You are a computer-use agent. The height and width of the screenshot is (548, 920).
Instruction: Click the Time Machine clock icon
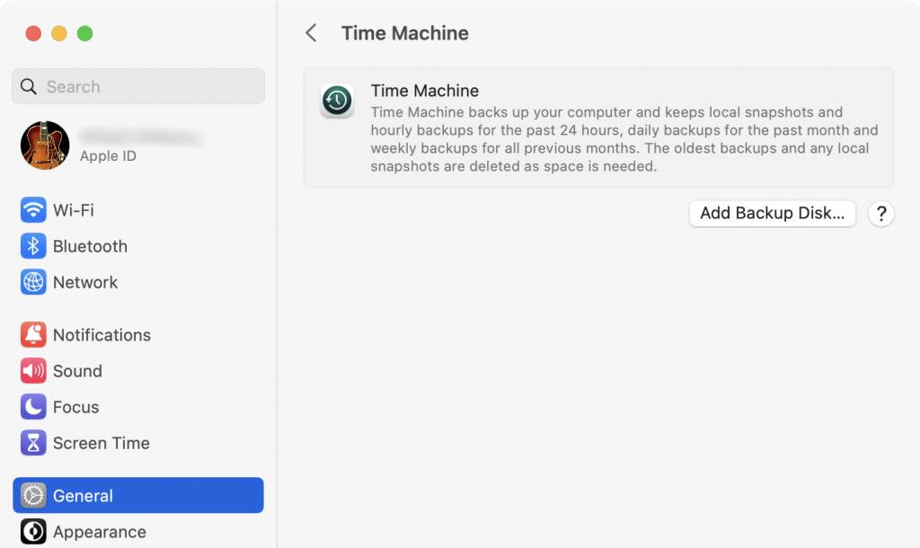337,101
